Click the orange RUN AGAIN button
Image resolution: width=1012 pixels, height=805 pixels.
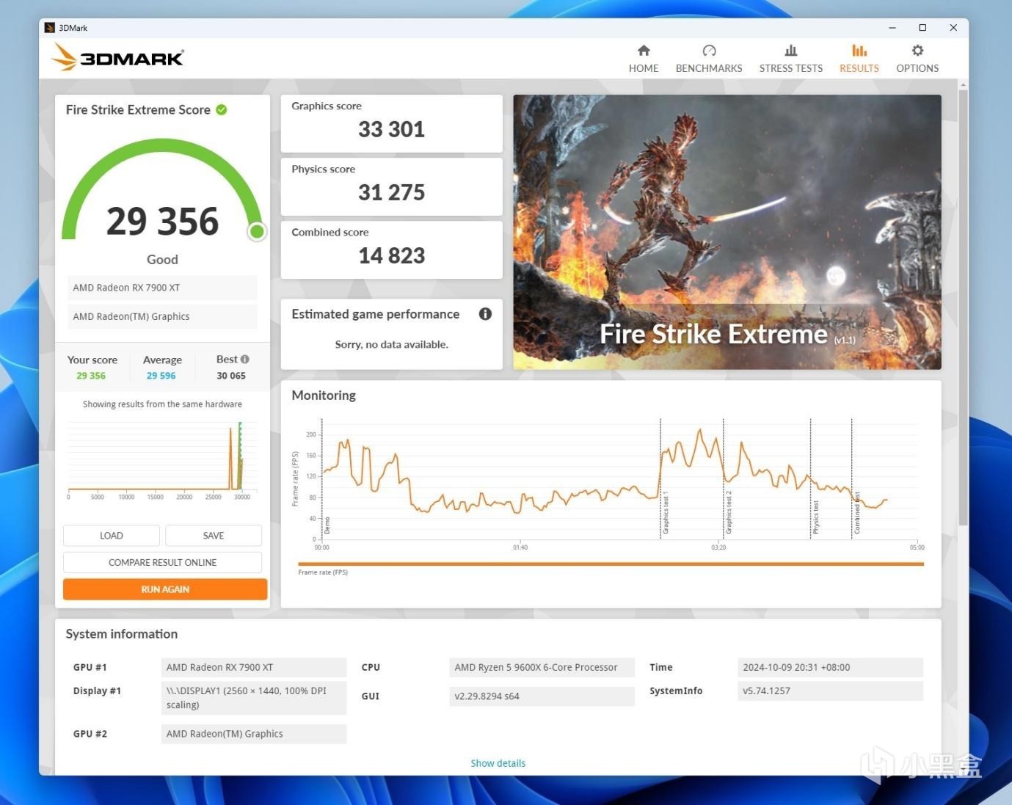165,589
